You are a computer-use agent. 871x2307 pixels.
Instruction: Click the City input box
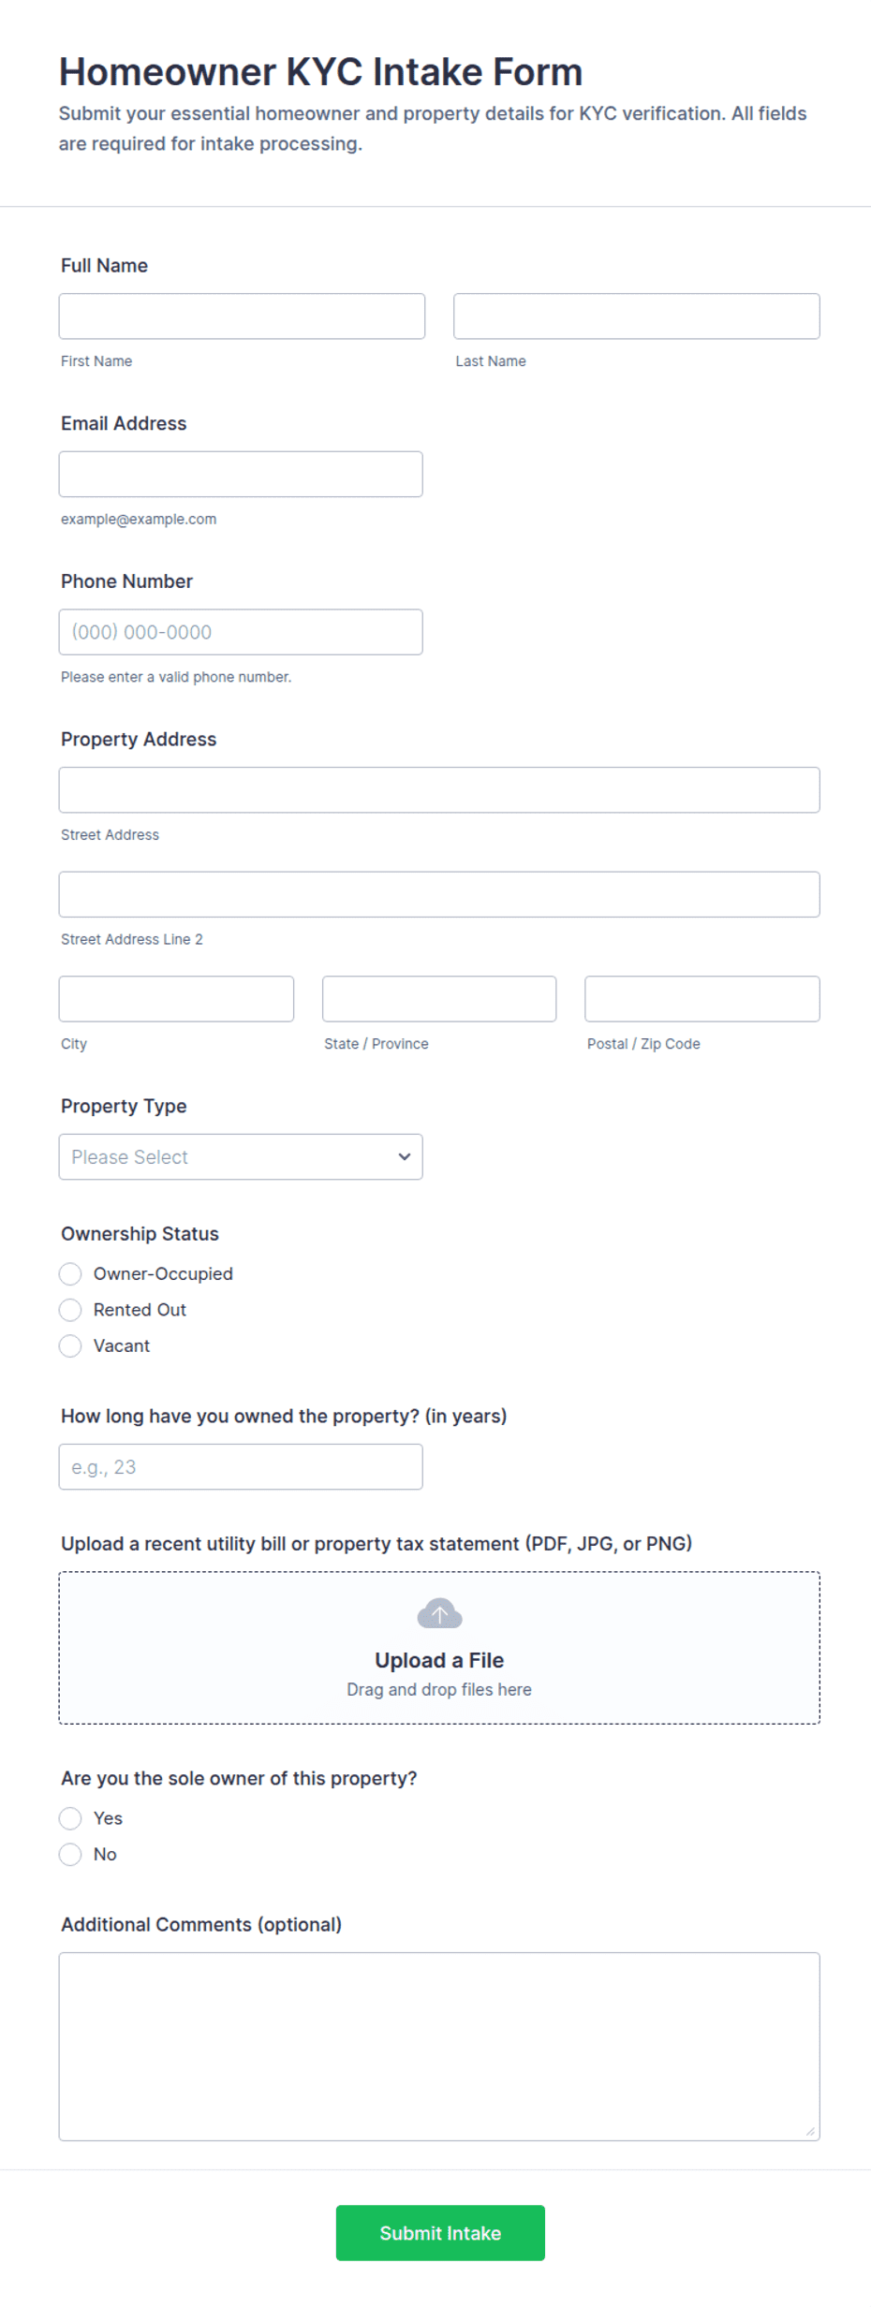(x=176, y=999)
